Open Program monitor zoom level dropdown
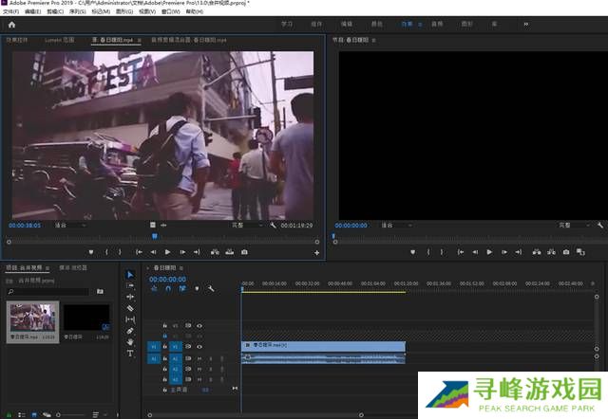Image resolution: width=608 pixels, height=419 pixels. point(397,226)
